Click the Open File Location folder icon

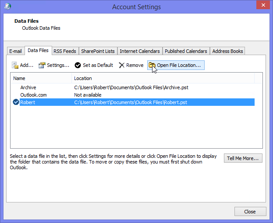tap(152, 65)
